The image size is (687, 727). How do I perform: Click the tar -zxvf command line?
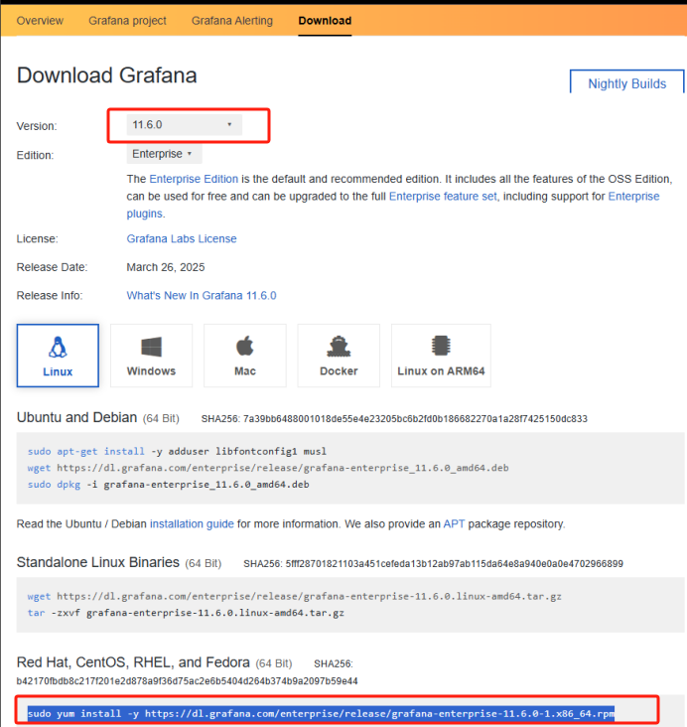[186, 613]
